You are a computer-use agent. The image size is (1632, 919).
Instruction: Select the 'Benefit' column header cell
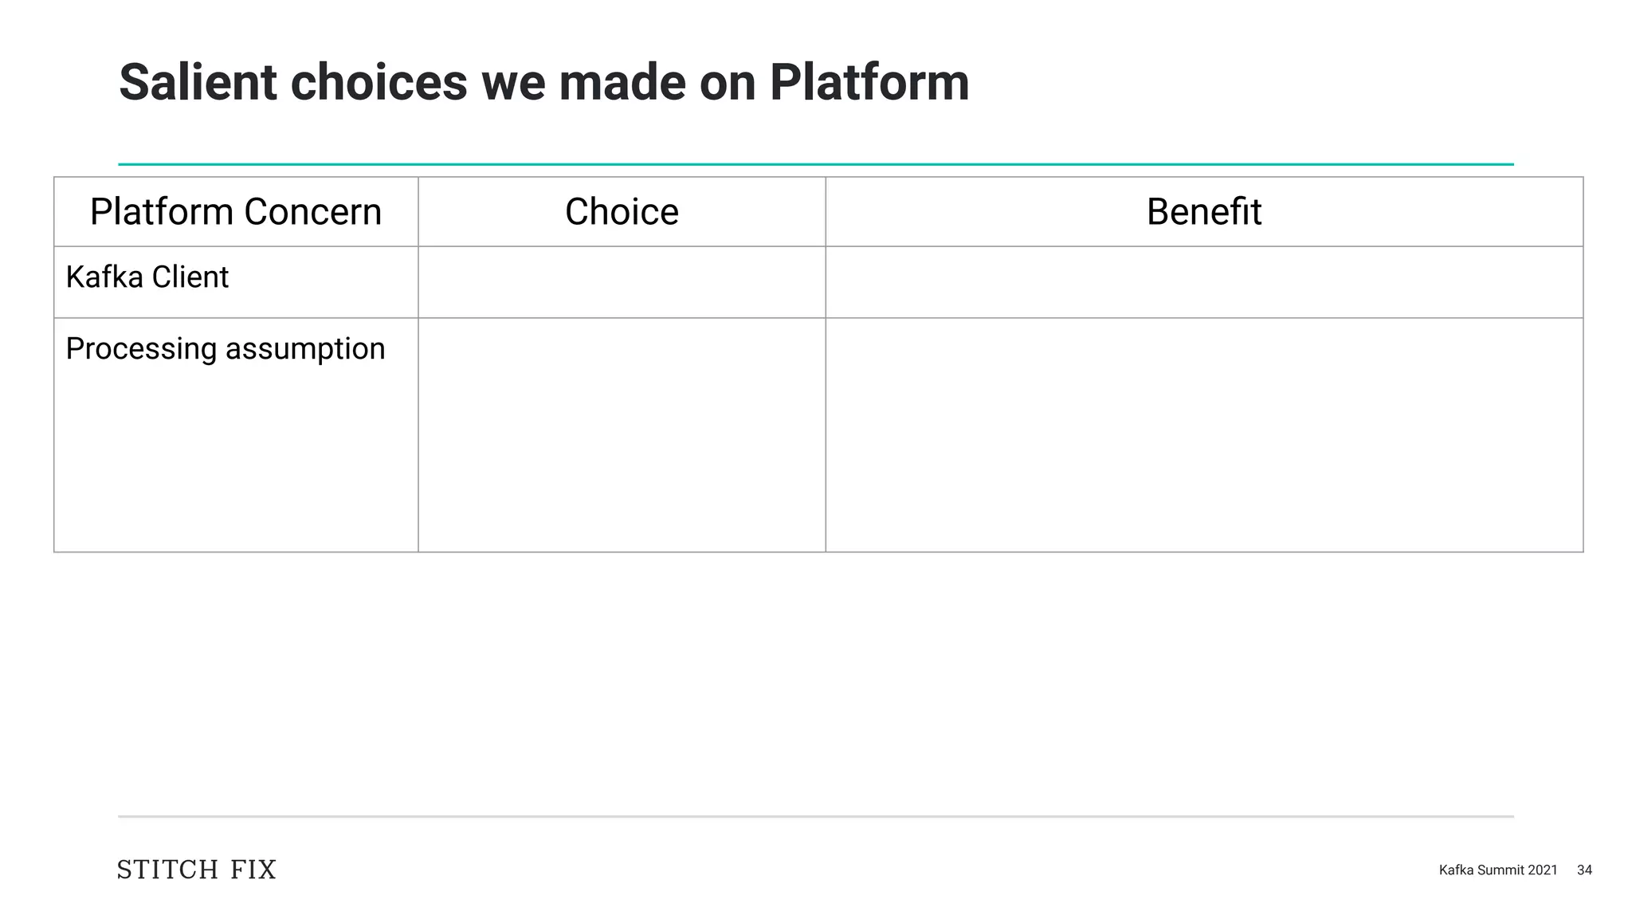(1203, 212)
